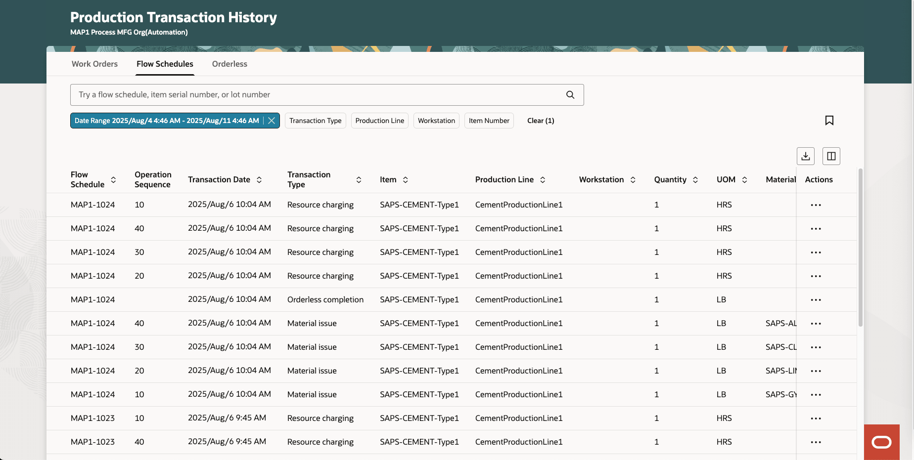Image resolution: width=914 pixels, height=460 pixels.
Task: Switch to the Orderless tab
Action: point(229,64)
